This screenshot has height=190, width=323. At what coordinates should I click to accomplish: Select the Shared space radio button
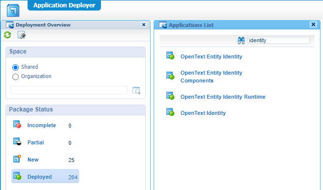coord(15,67)
